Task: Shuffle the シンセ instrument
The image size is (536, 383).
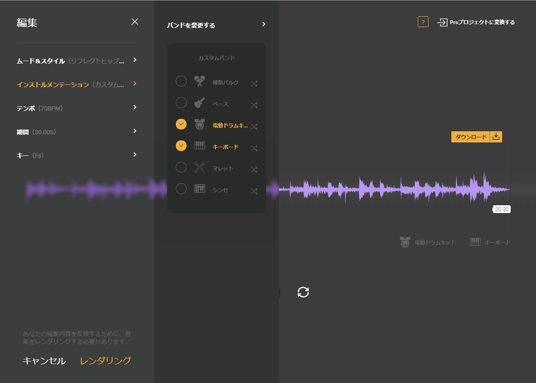Action: coord(254,191)
